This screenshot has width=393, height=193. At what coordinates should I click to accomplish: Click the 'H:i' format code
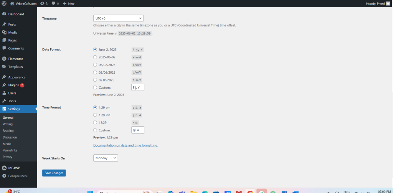coord(135,122)
